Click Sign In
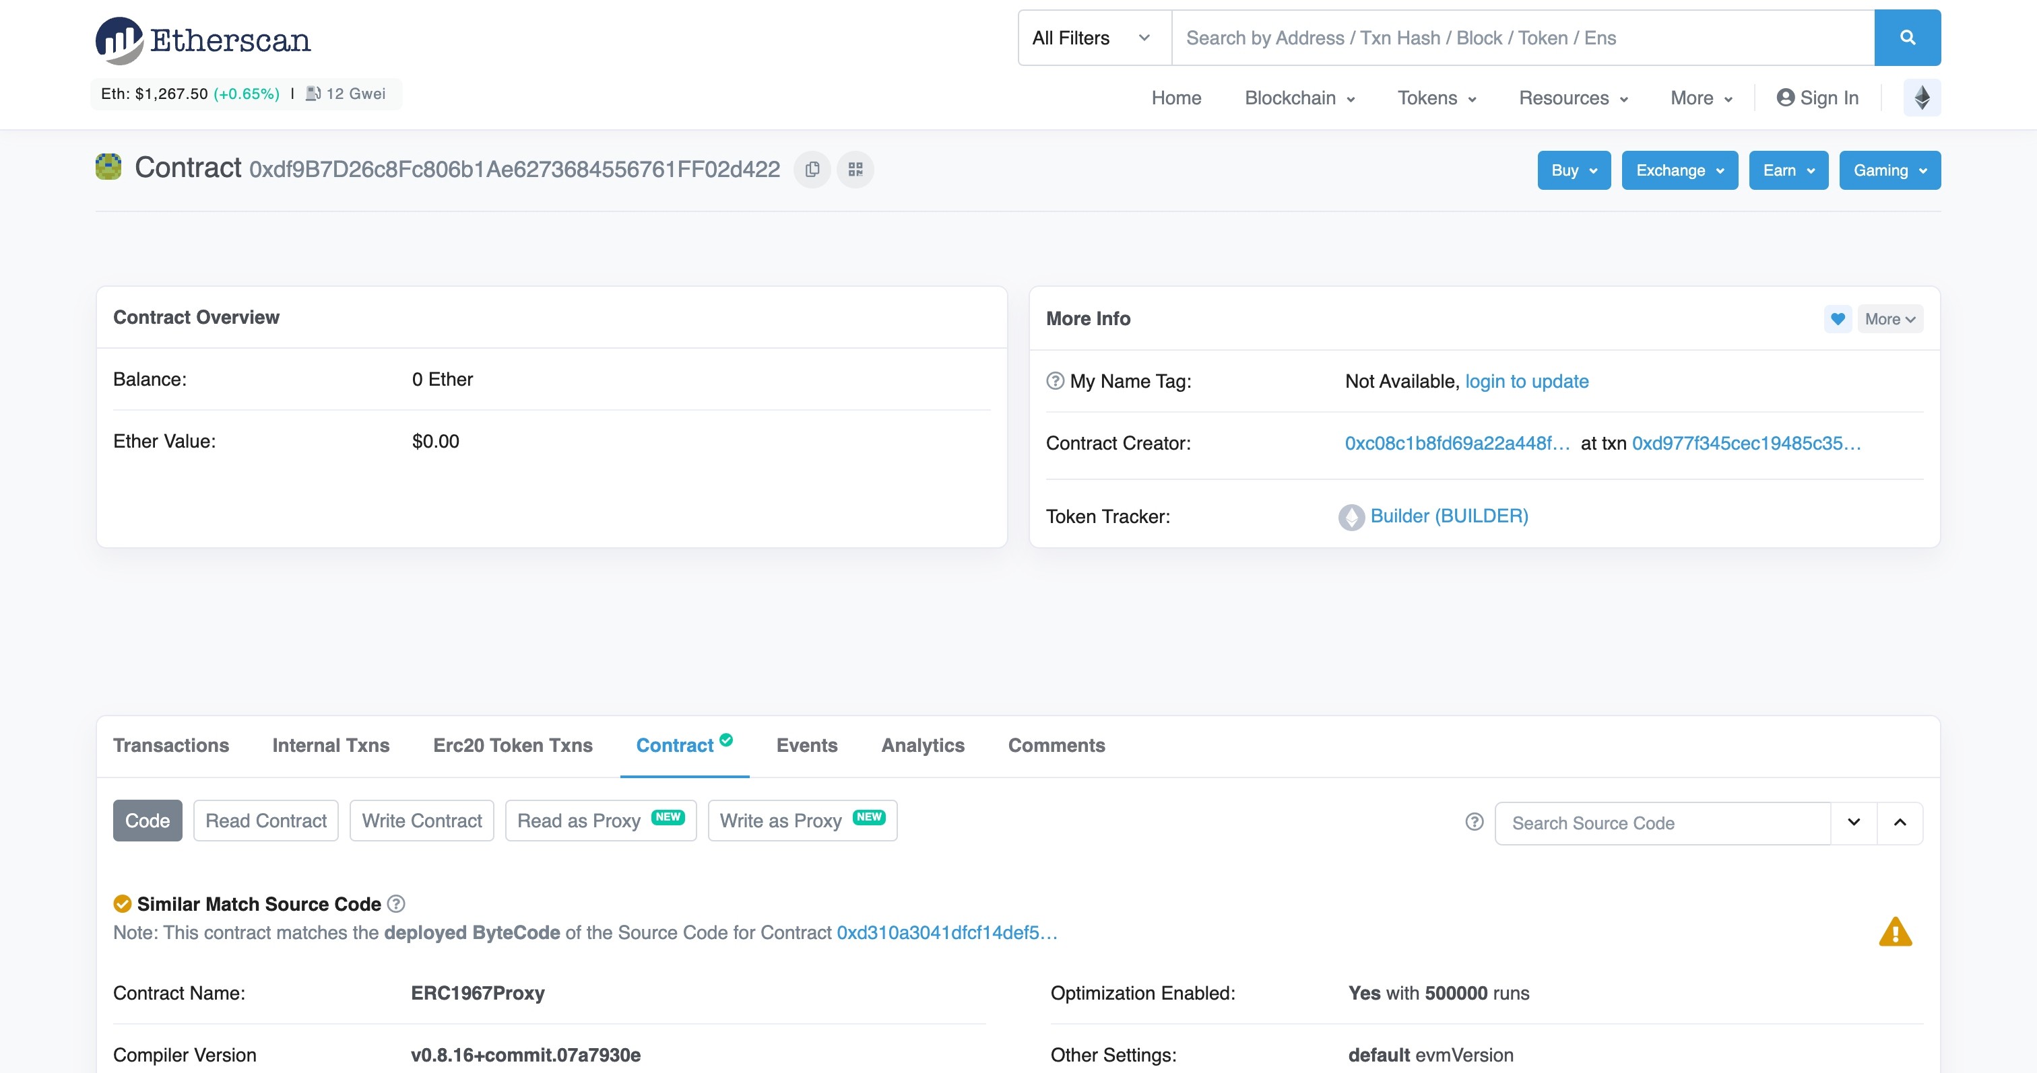Image resolution: width=2037 pixels, height=1073 pixels. pos(1818,98)
